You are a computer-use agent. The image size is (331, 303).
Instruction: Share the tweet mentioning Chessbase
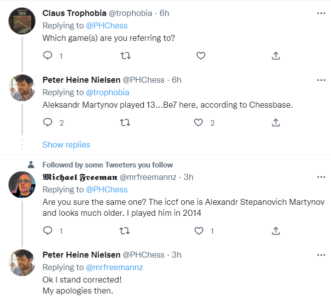click(x=276, y=122)
